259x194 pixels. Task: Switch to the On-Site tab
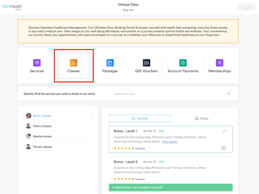tap(140, 118)
